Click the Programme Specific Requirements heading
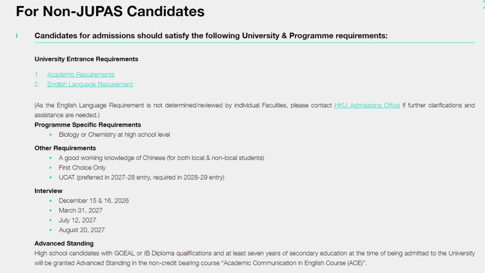485x273 pixels. pyautogui.click(x=88, y=125)
